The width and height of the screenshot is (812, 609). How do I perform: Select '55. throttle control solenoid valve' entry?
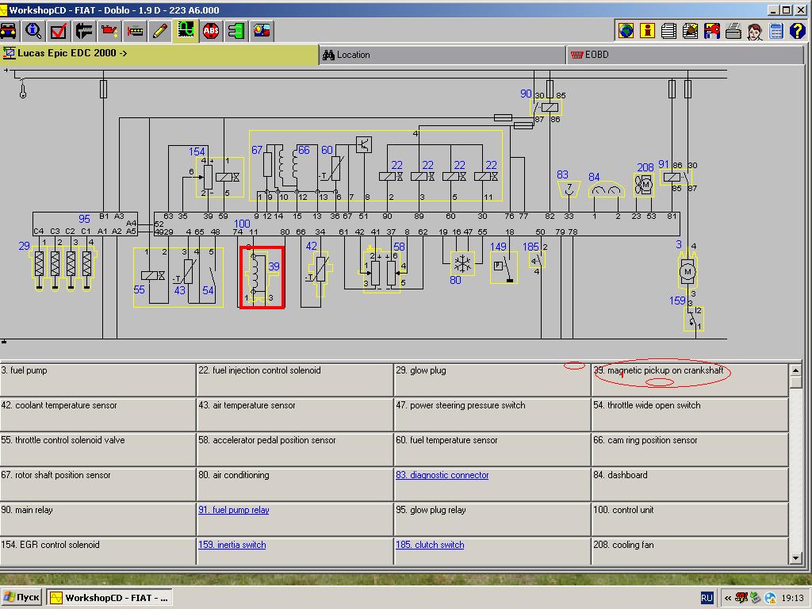click(98, 450)
